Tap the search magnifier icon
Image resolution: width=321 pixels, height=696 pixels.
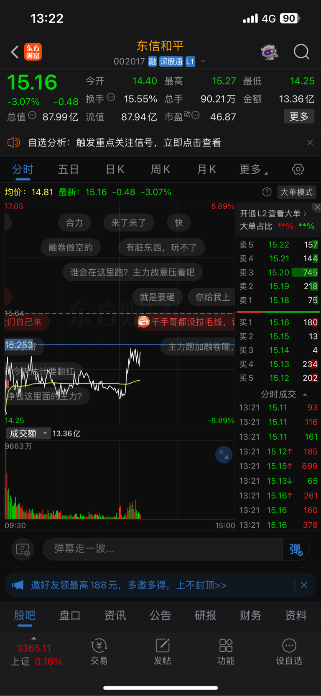[301, 52]
